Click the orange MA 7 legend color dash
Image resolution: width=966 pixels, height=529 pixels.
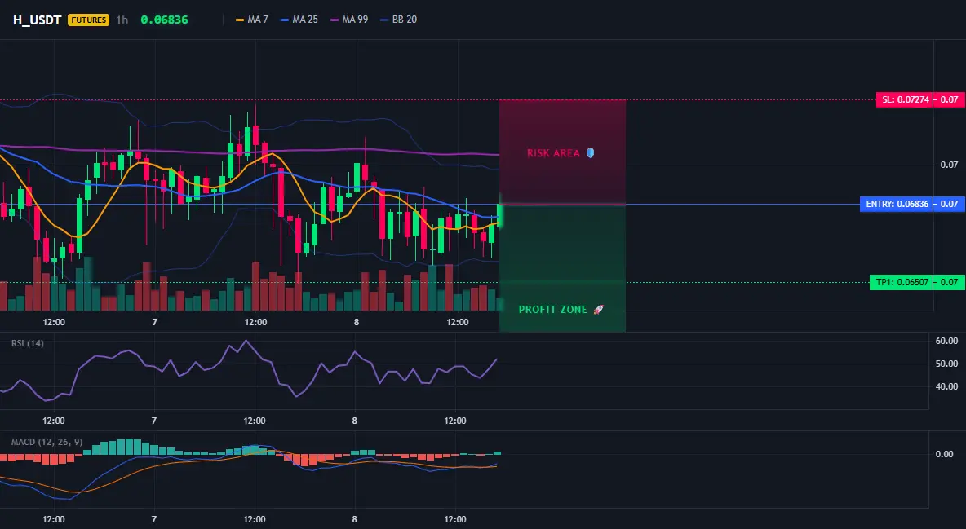[x=240, y=20]
